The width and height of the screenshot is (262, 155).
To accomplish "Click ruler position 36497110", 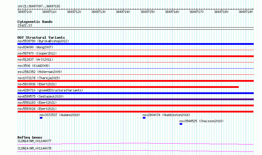I will [x=49, y=12].
